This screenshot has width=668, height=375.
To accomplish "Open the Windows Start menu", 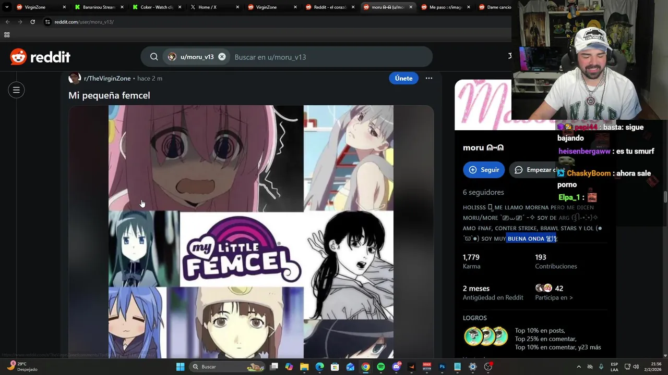I will [180, 367].
